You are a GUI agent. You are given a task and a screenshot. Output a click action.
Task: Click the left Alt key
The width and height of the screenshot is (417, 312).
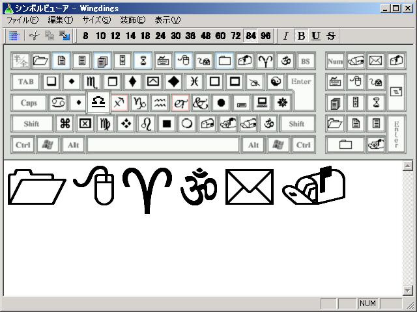click(x=74, y=145)
